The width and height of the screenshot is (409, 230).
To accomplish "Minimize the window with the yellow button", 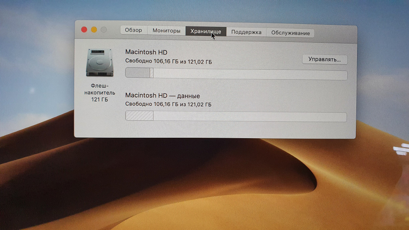I will click(x=94, y=30).
